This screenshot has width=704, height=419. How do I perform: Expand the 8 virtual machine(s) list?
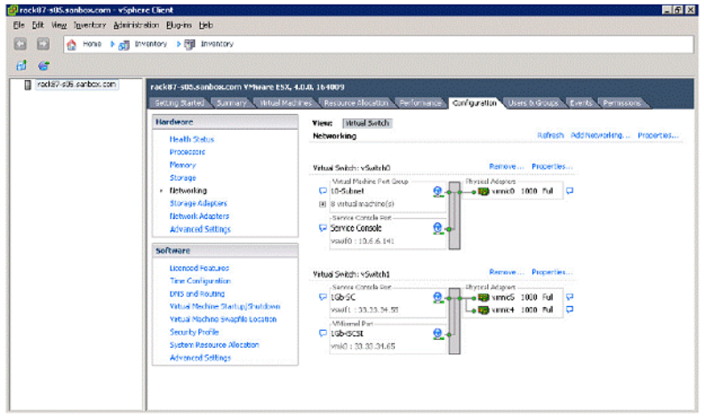click(323, 204)
